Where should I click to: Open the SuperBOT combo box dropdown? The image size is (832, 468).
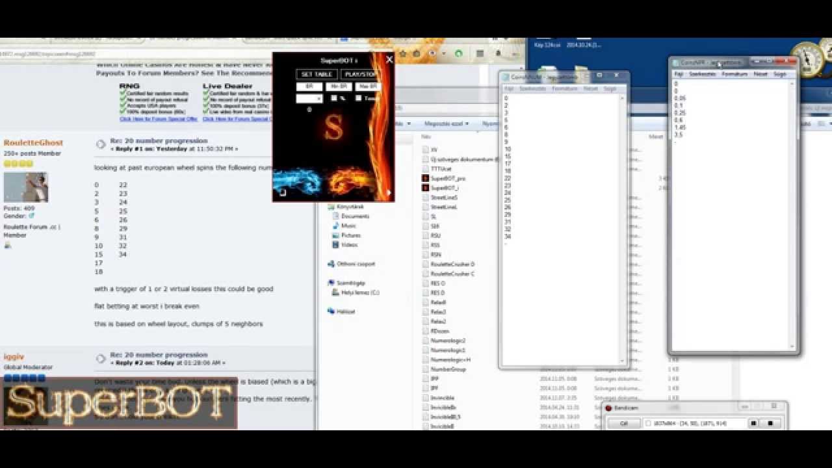(x=309, y=99)
